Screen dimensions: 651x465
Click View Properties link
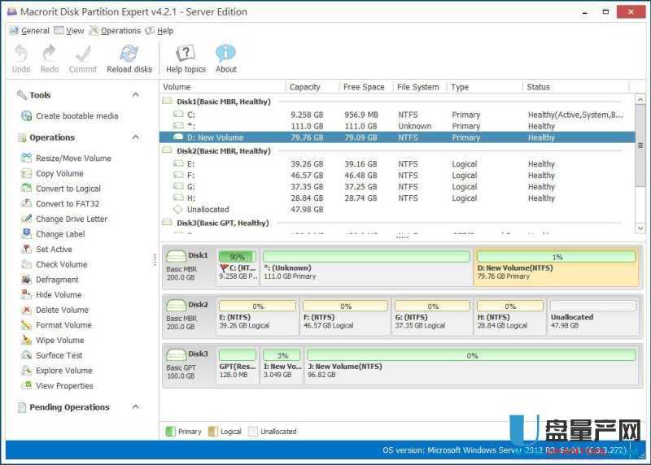(64, 386)
